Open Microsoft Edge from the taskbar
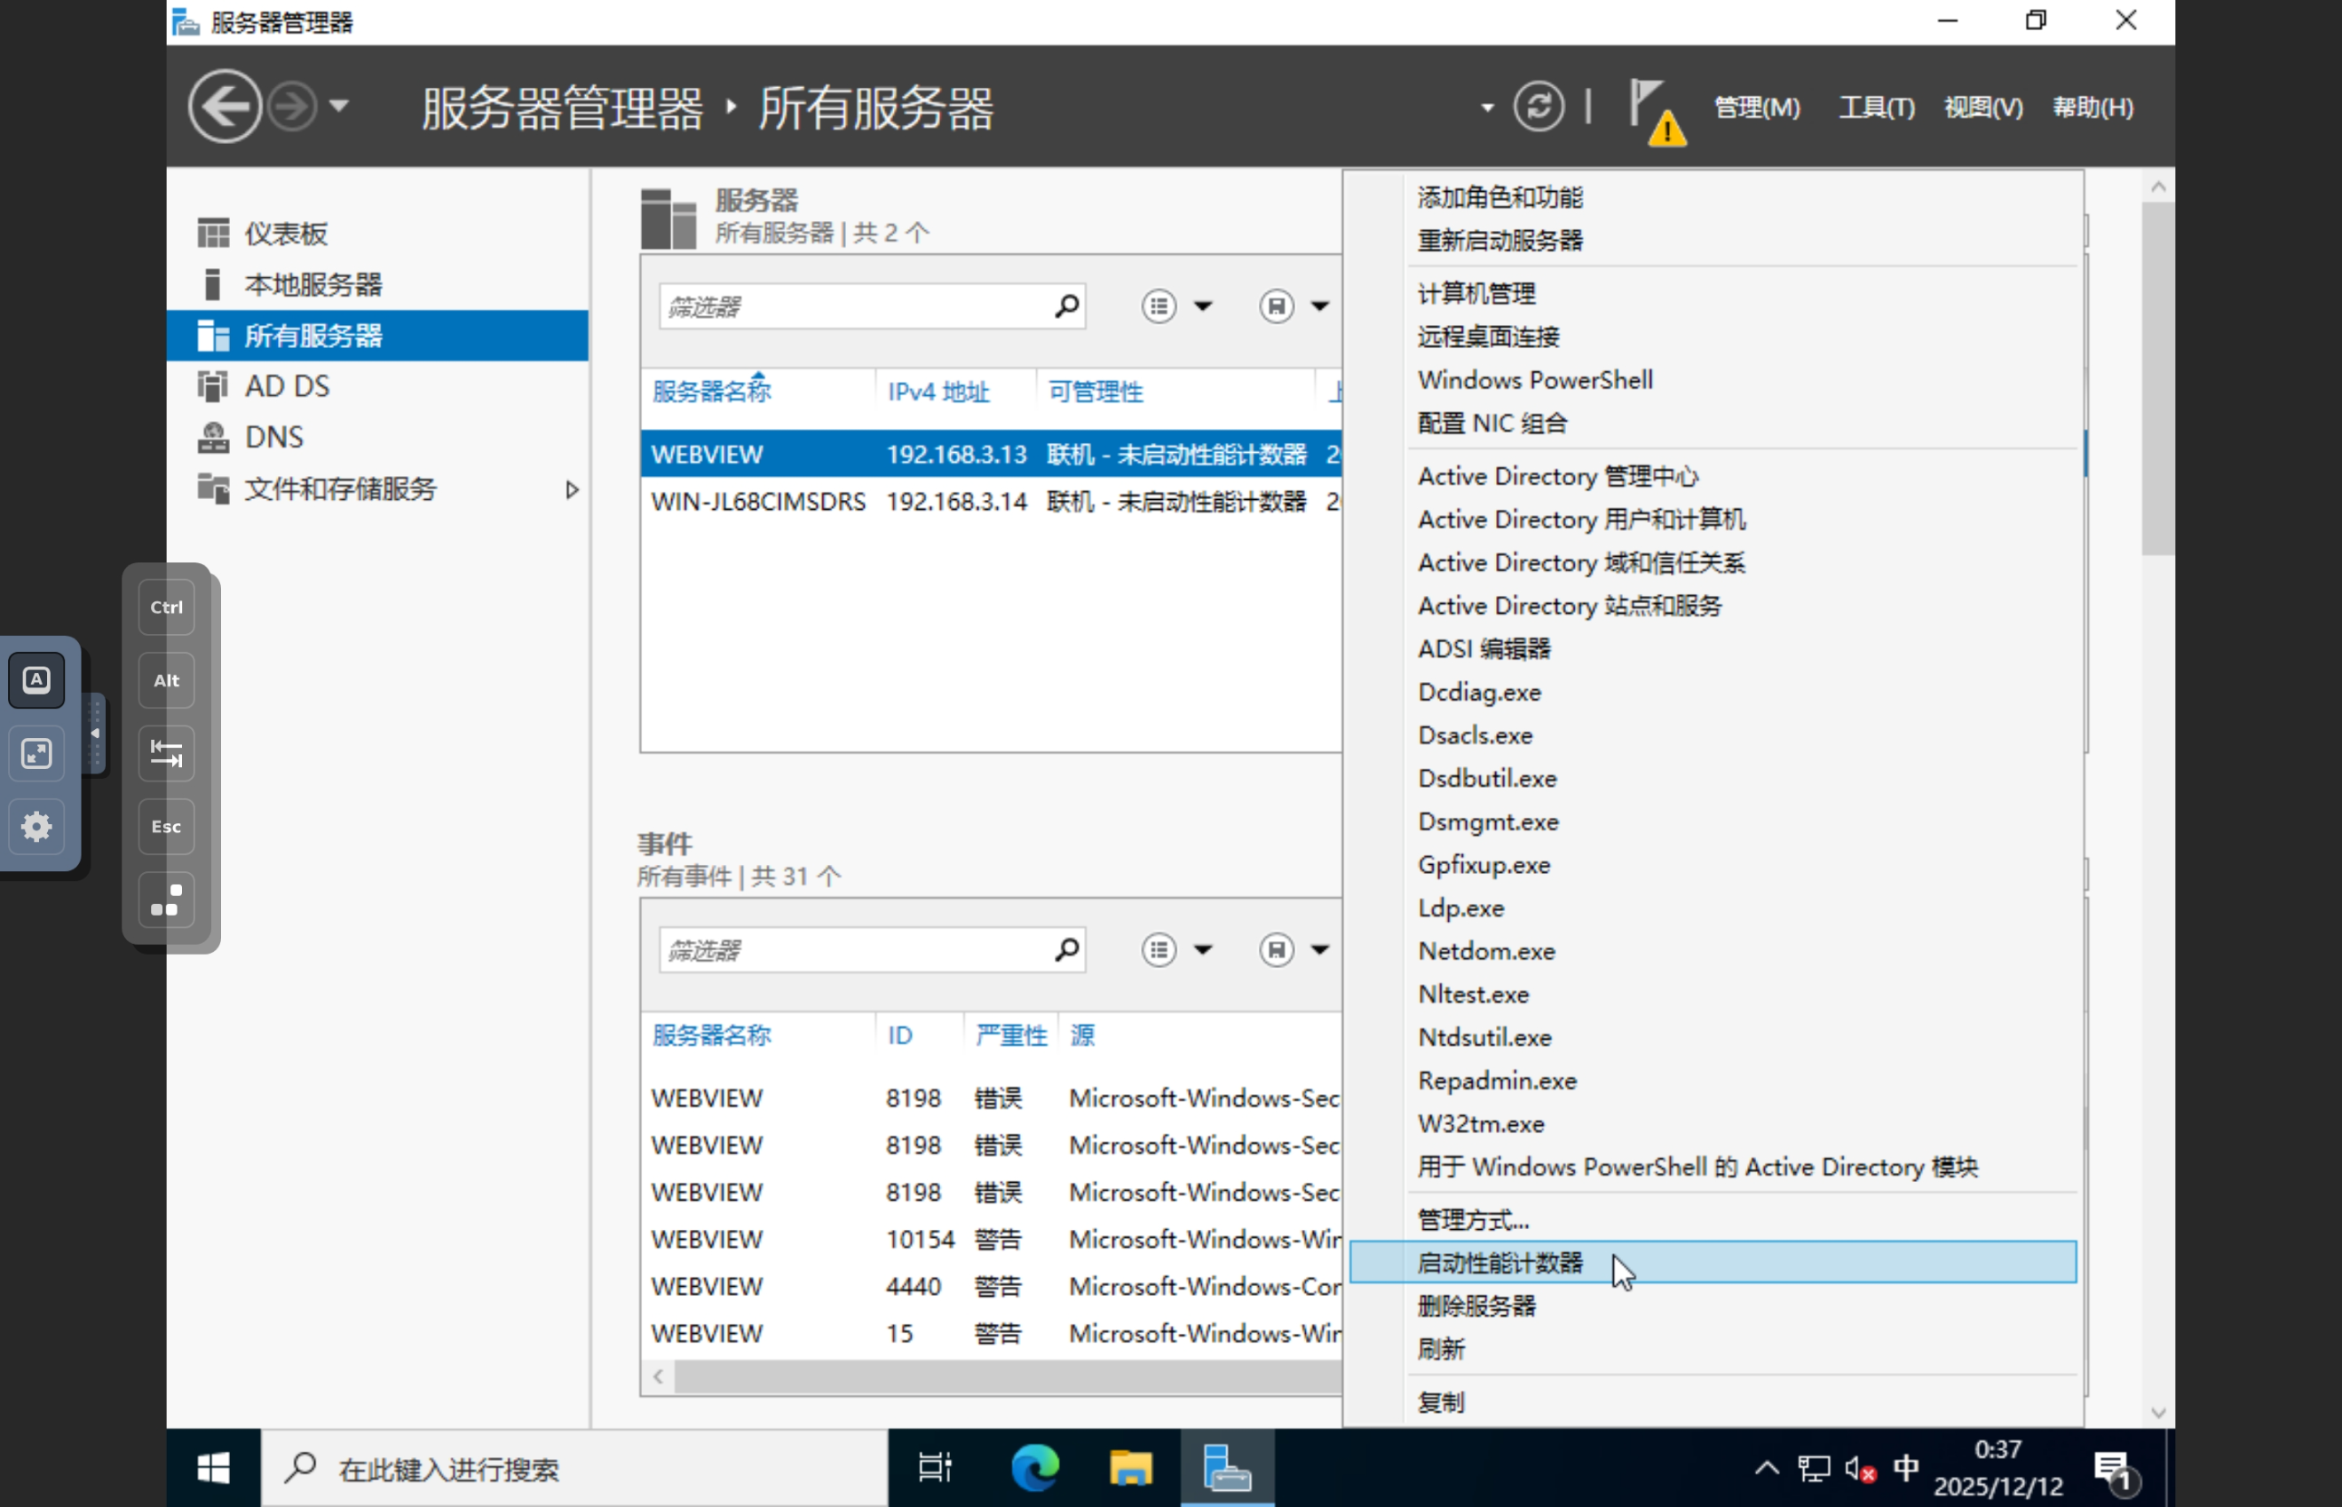The width and height of the screenshot is (2342, 1507). (1034, 1468)
